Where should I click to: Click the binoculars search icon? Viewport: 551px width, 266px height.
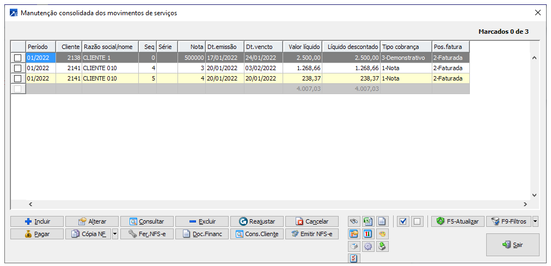pyautogui.click(x=353, y=221)
